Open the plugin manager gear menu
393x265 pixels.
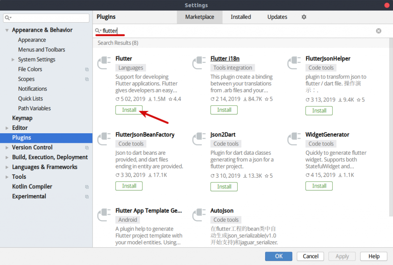pyautogui.click(x=304, y=17)
